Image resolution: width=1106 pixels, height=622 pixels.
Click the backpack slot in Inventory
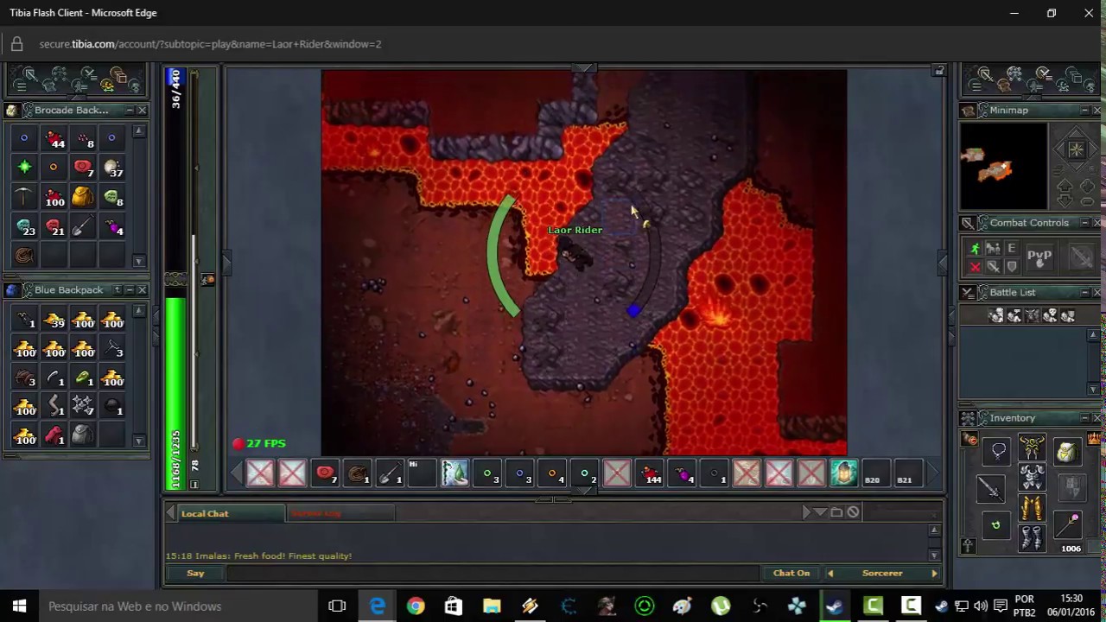1067,451
